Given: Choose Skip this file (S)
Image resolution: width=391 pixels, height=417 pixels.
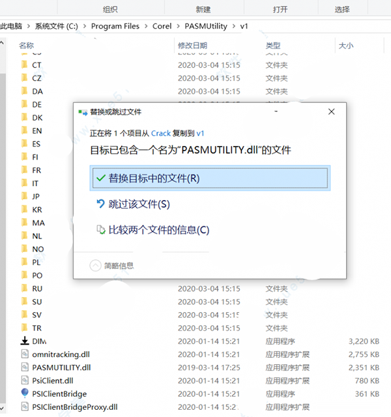Looking at the screenshot, I should [x=133, y=204].
